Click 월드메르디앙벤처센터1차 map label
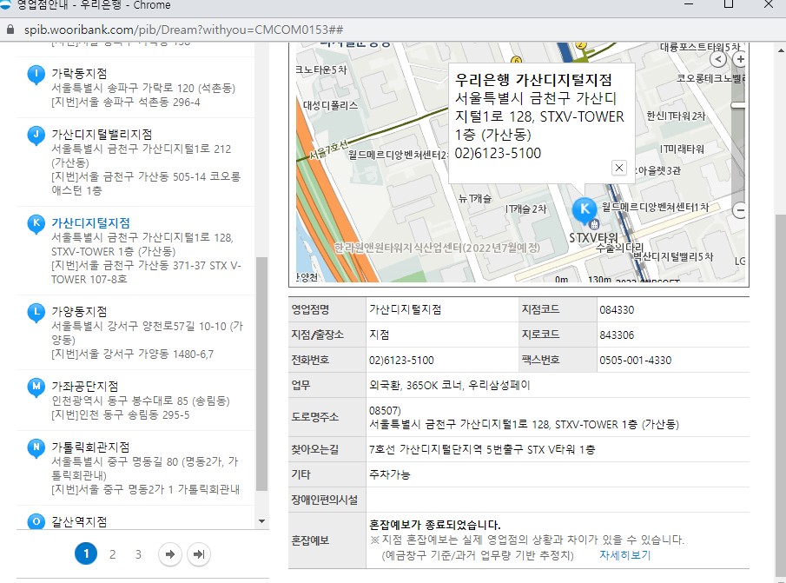Screen dimensions: 786x583 tap(655, 207)
